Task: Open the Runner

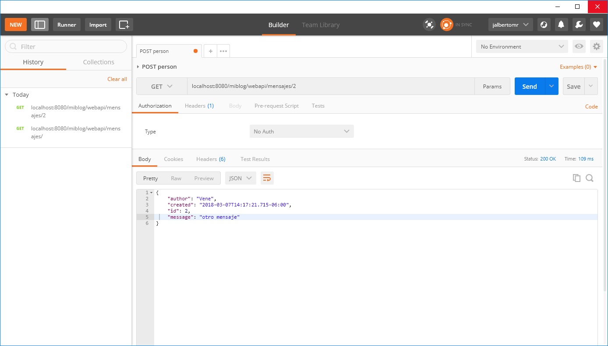Action: 67,24
